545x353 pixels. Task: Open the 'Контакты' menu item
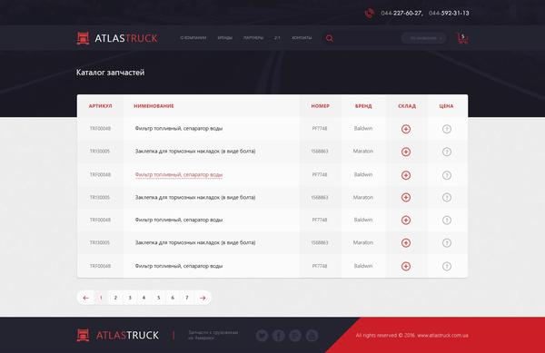point(302,37)
